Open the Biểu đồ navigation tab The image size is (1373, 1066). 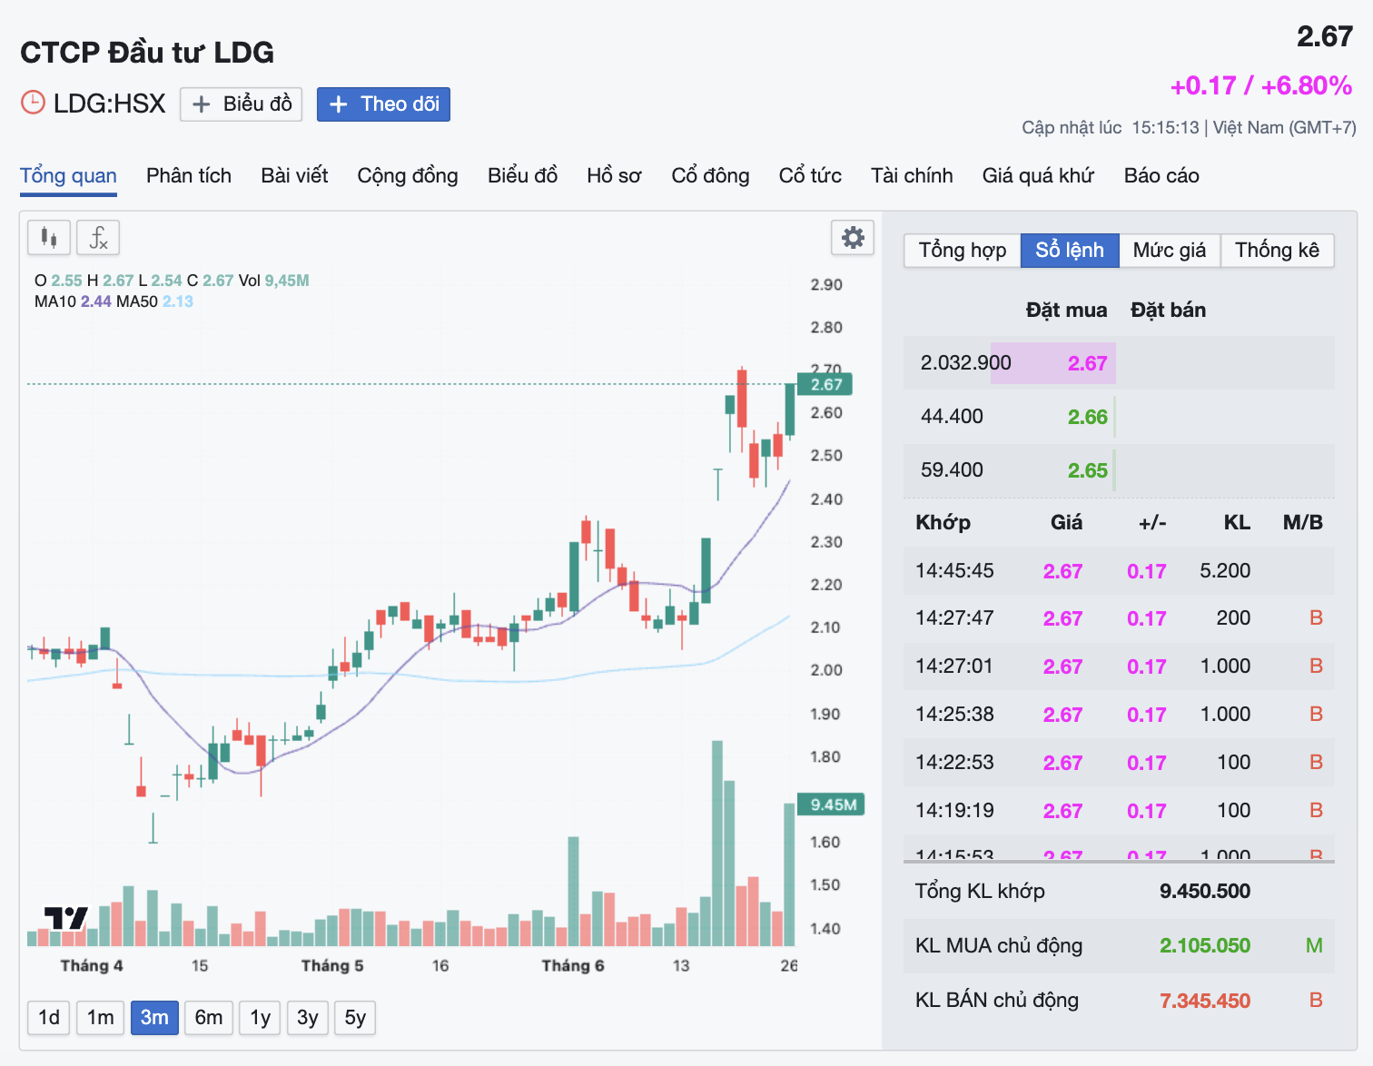(x=522, y=175)
